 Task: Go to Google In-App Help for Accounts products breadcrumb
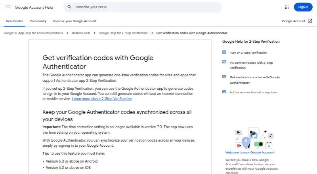[x=33, y=33]
